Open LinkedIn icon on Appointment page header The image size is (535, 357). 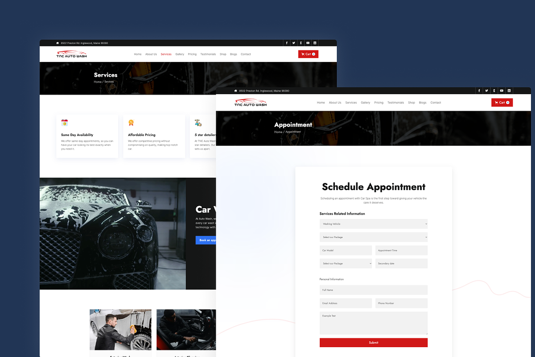click(509, 91)
